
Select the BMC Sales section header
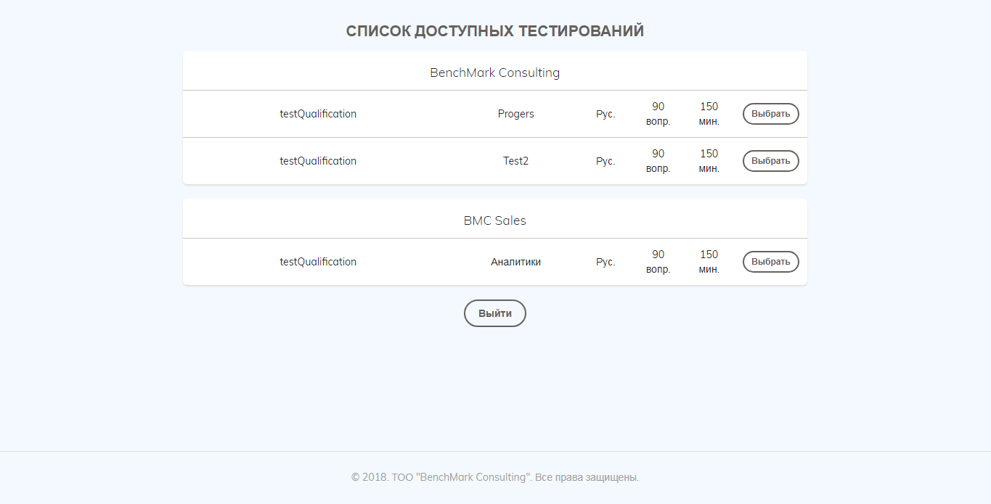(x=495, y=220)
